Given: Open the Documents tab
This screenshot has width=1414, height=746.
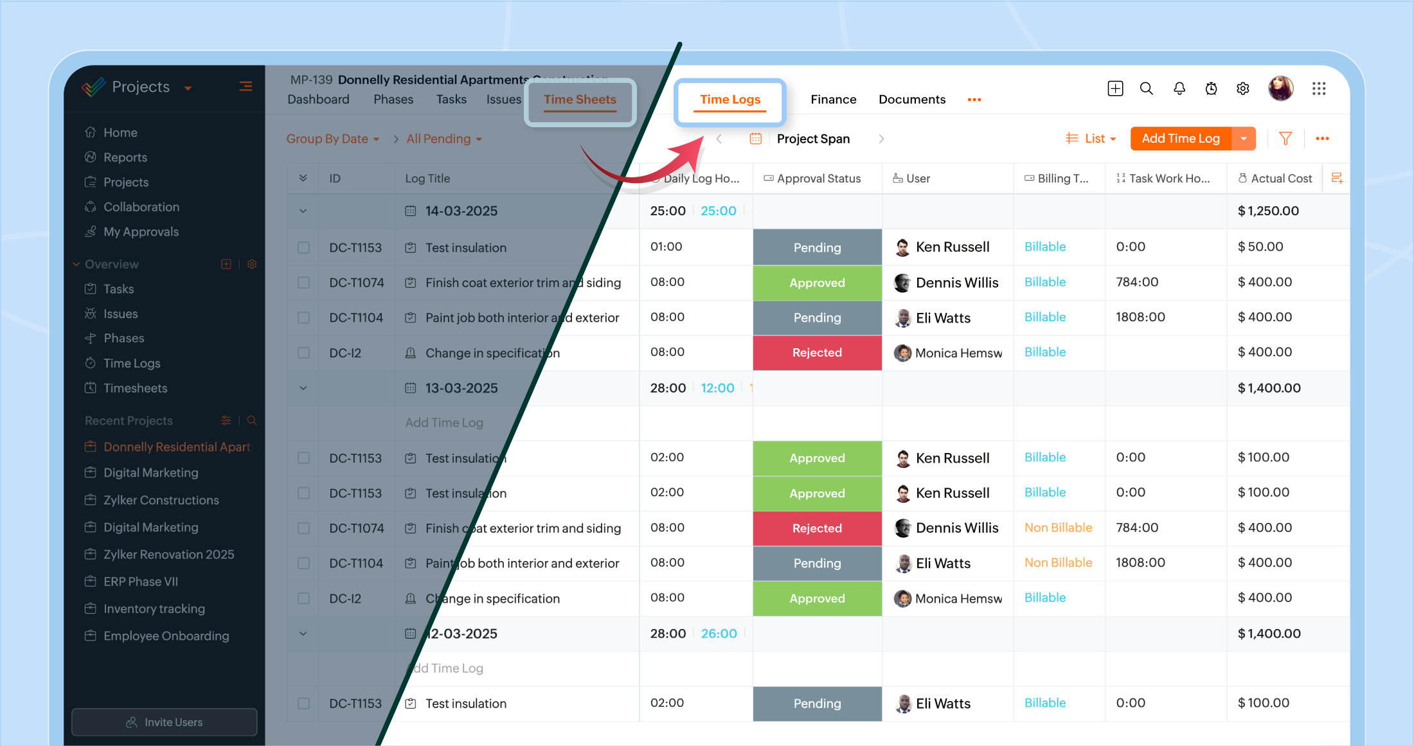Looking at the screenshot, I should click(x=911, y=100).
